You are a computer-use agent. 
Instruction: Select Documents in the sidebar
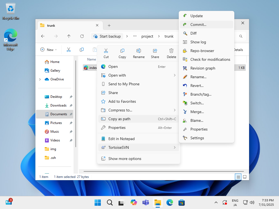pos(55,114)
